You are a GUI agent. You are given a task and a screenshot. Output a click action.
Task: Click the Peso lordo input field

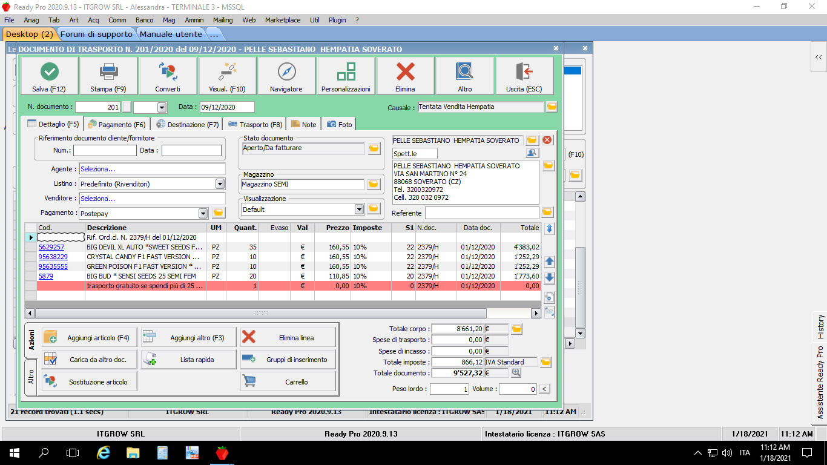pos(449,389)
